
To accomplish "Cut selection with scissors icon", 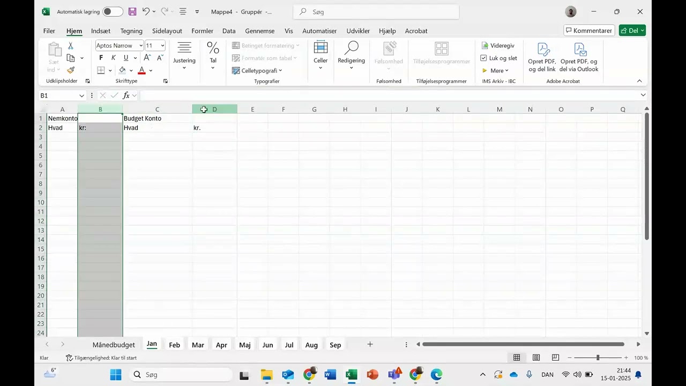I will (x=70, y=46).
